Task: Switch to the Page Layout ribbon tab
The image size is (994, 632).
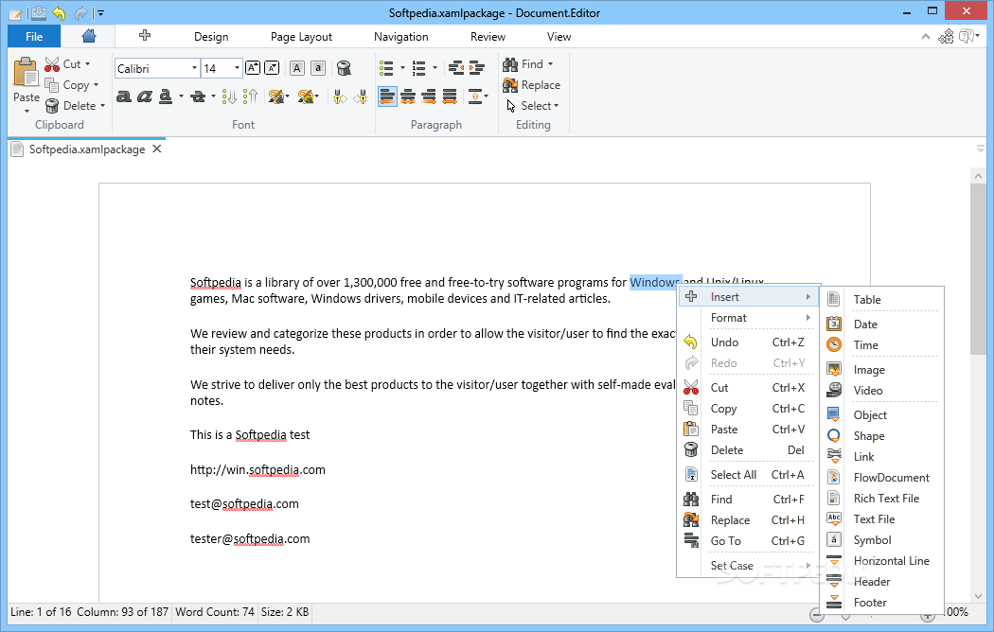Action: [301, 37]
